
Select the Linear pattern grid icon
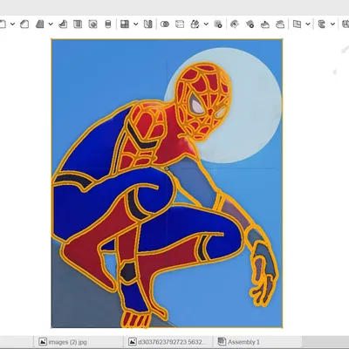point(125,24)
